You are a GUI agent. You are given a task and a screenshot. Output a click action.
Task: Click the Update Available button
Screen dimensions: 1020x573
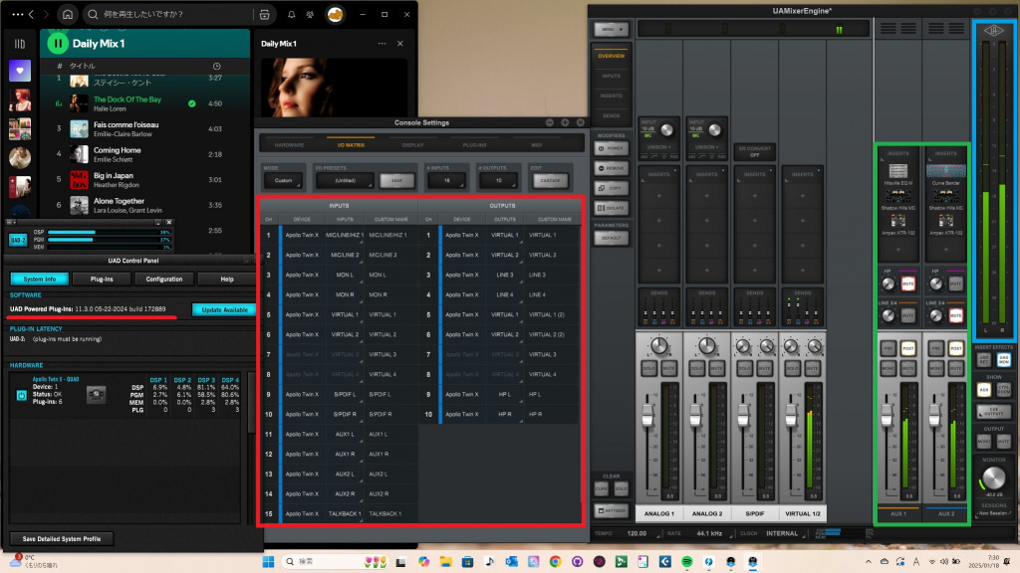224,309
